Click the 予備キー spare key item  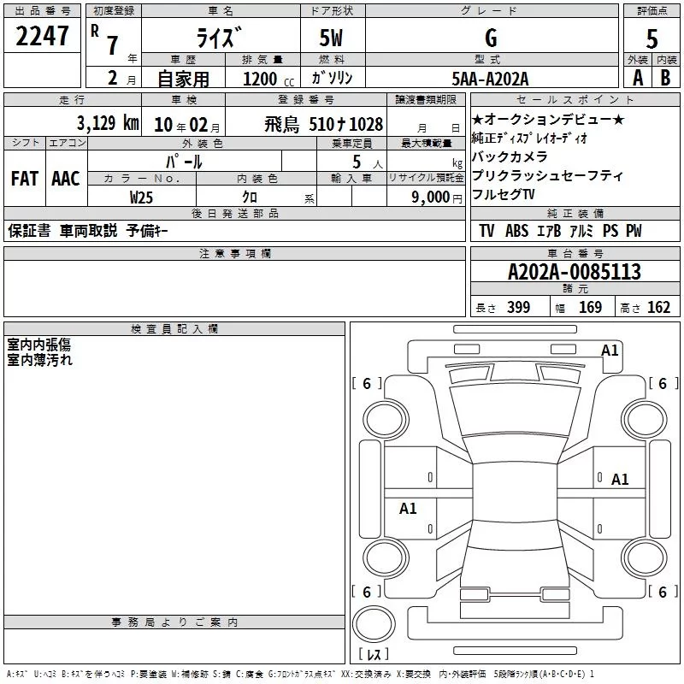[147, 230]
